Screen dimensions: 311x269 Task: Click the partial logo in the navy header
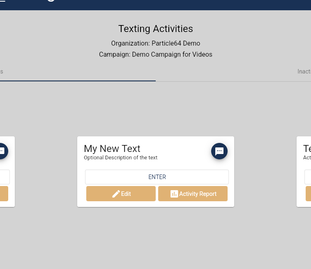click(51, 1)
